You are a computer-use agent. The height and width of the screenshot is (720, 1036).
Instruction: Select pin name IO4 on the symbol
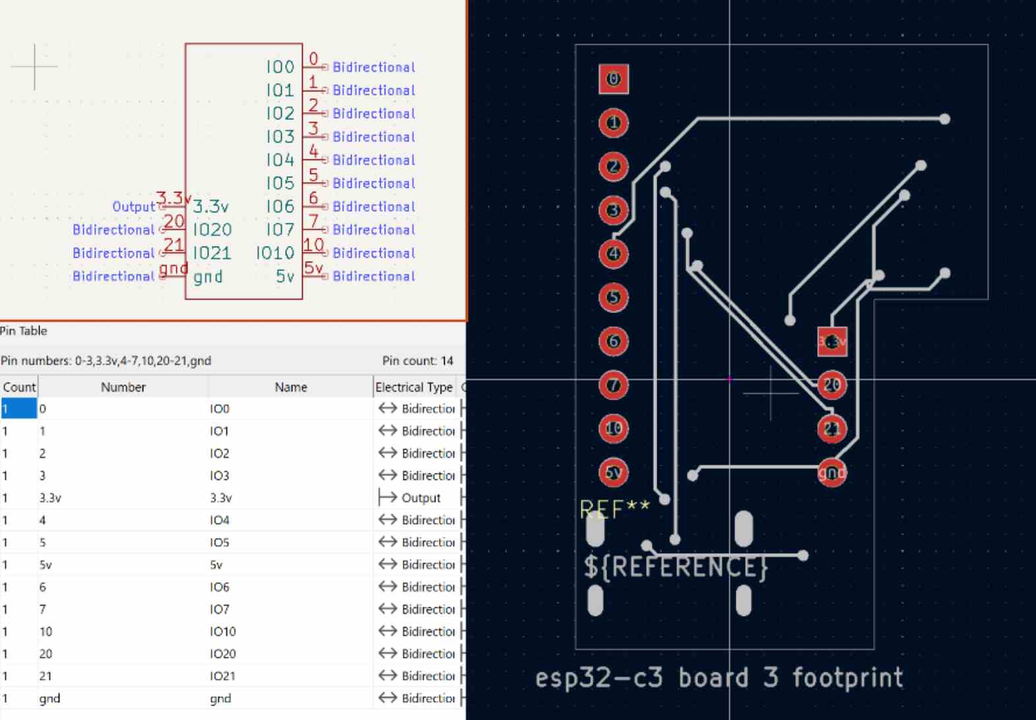pos(280,160)
